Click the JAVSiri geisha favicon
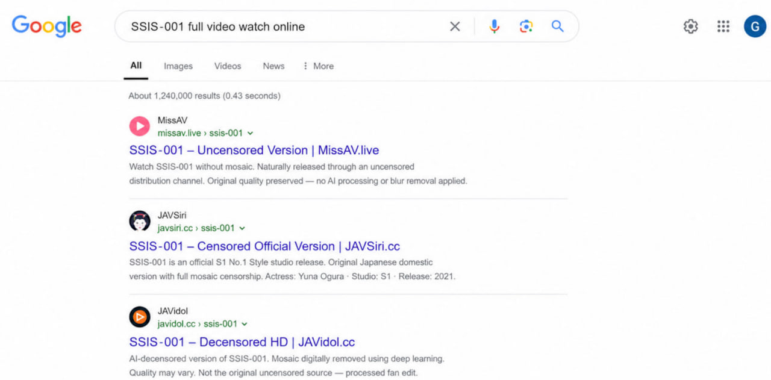This screenshot has width=771, height=380. (139, 221)
